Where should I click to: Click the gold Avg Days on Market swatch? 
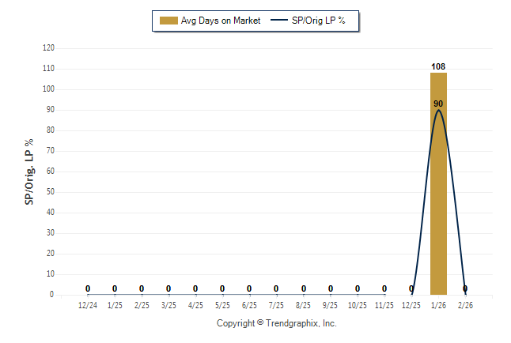click(168, 21)
